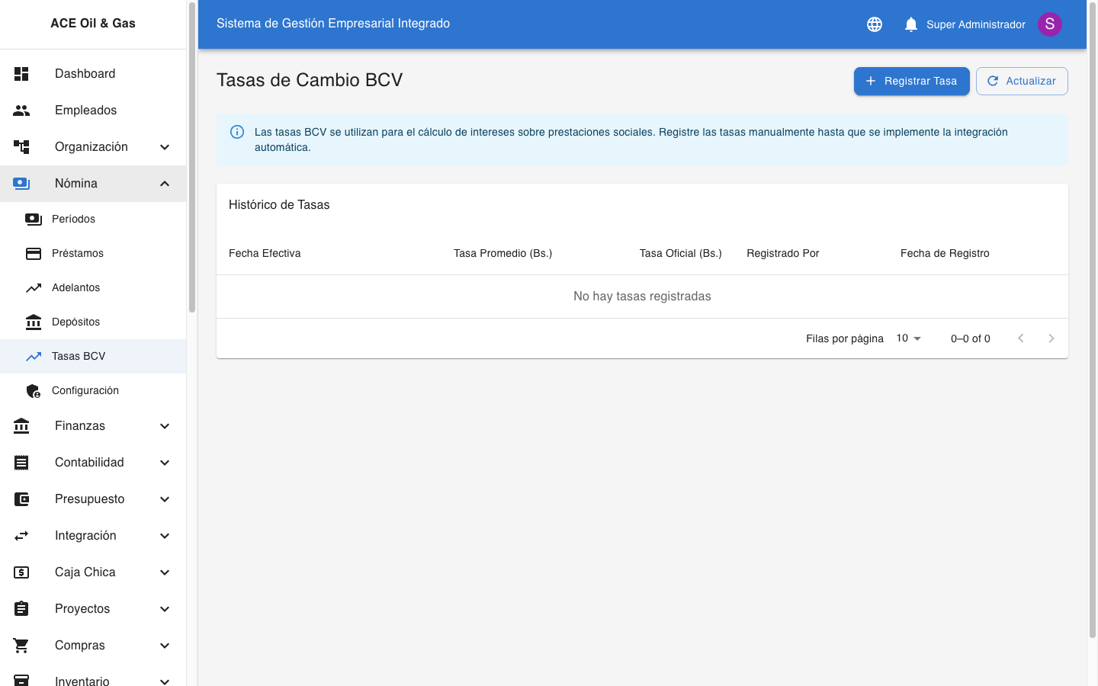The width and height of the screenshot is (1098, 686).
Task: Select Adelantos menu item
Action: 76,288
